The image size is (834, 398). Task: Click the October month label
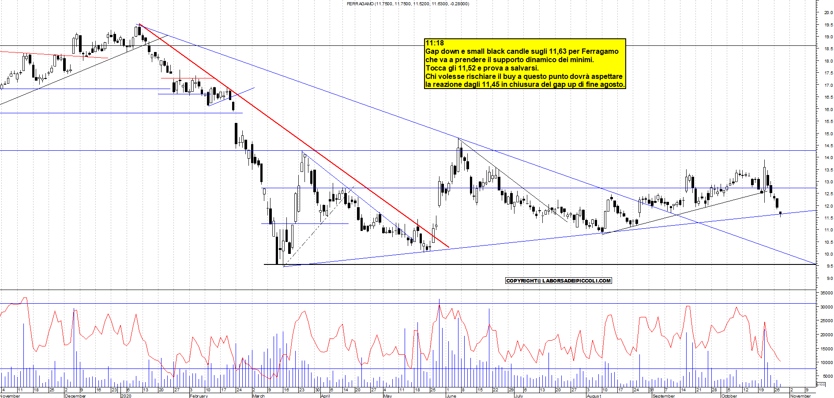tap(729, 396)
